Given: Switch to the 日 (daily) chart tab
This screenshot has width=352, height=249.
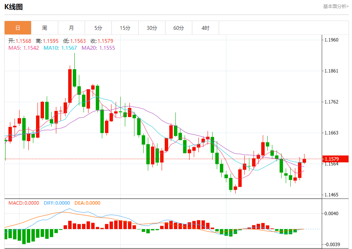Looking at the screenshot, I should click(18, 28).
